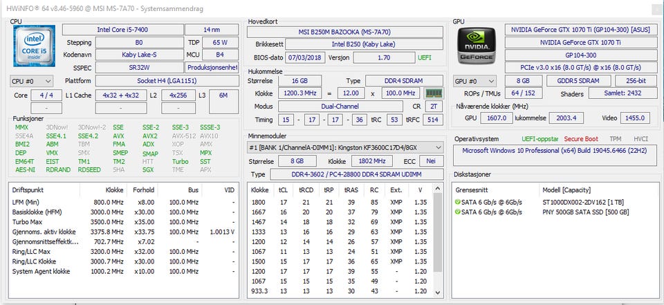Click the NVIDIA GeForce GTX 1070 Ti [ASUS] field
This screenshot has height=305, width=664.
click(x=581, y=30)
